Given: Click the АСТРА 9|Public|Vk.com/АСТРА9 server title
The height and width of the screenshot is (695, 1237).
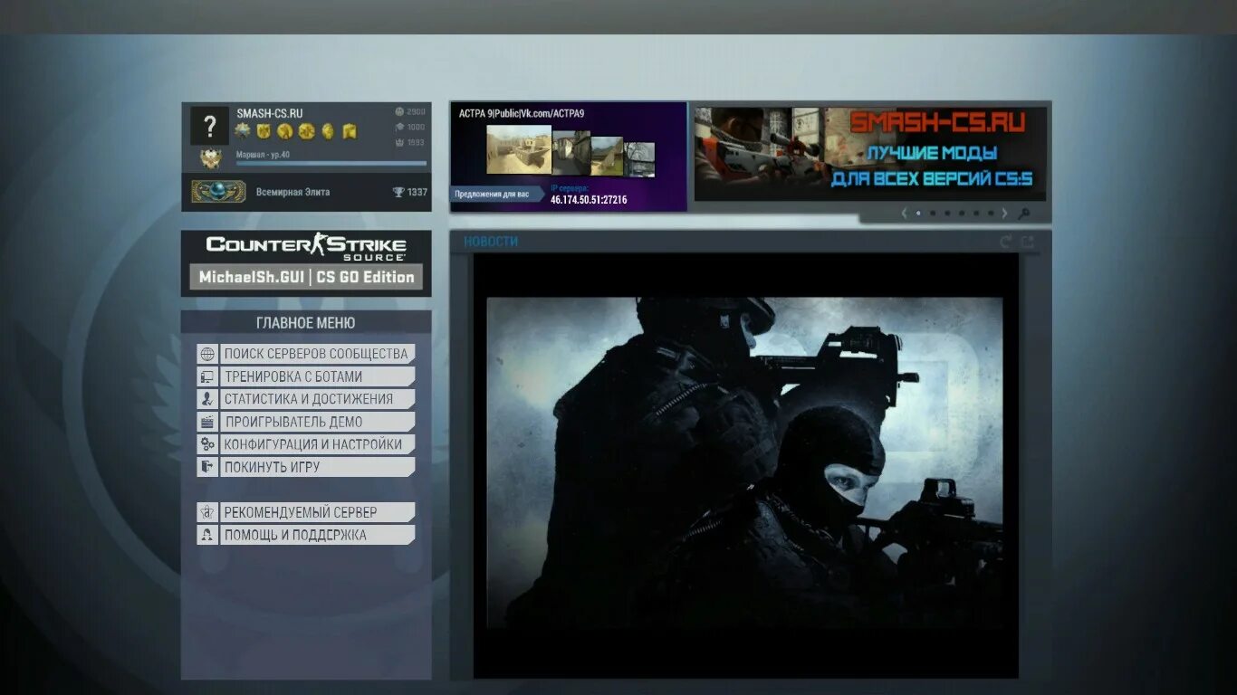Looking at the screenshot, I should pos(522,113).
